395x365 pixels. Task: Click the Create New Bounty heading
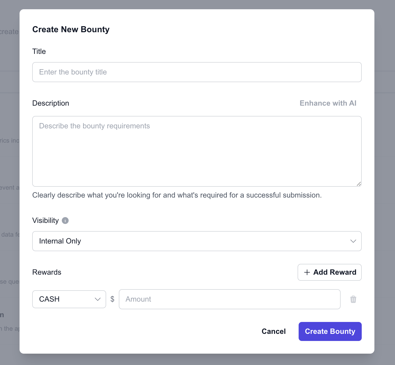pos(71,30)
